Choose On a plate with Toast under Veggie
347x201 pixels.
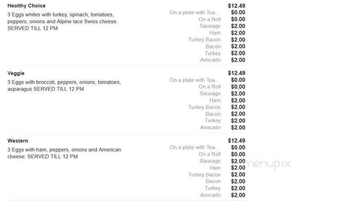195,80
